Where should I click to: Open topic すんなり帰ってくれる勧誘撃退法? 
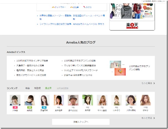point(80,66)
